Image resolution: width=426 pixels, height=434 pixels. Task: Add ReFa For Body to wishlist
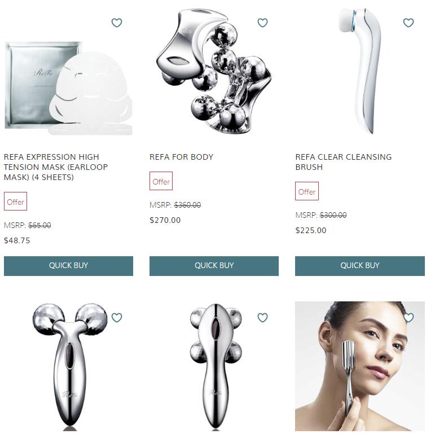tap(262, 23)
